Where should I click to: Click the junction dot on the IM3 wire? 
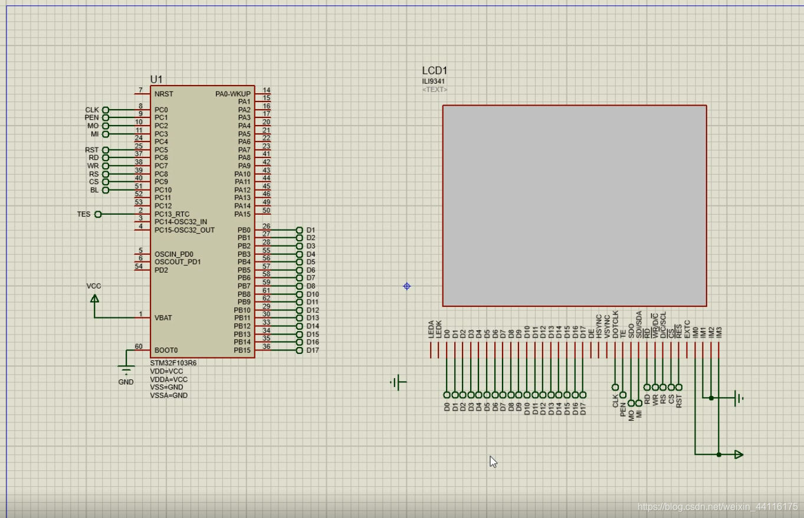click(x=718, y=454)
